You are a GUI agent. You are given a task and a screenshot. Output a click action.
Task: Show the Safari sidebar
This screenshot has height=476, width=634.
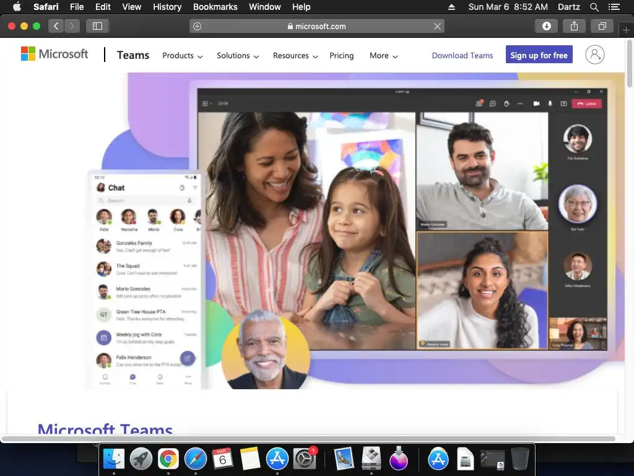(x=97, y=26)
